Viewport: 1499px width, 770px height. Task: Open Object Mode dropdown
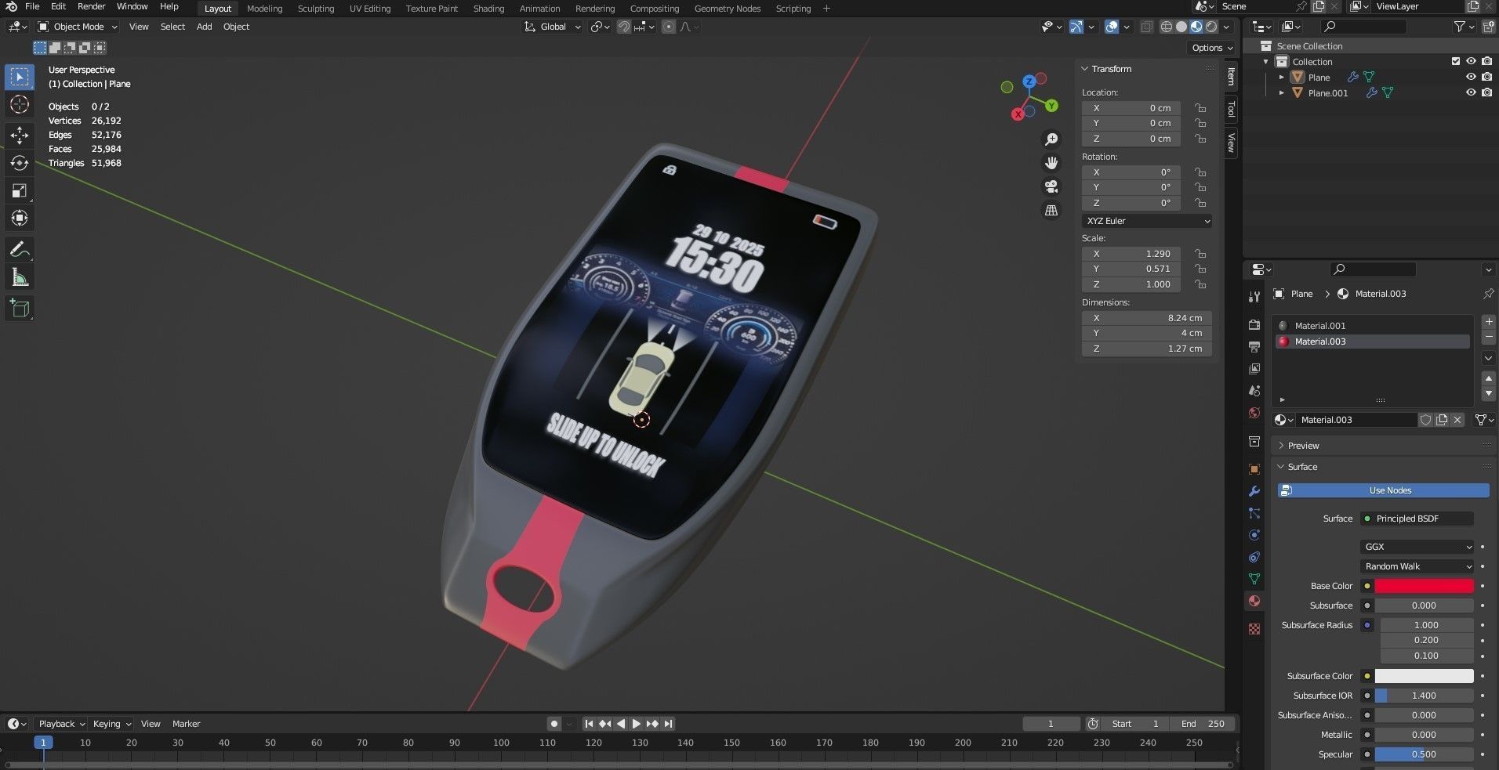77,27
